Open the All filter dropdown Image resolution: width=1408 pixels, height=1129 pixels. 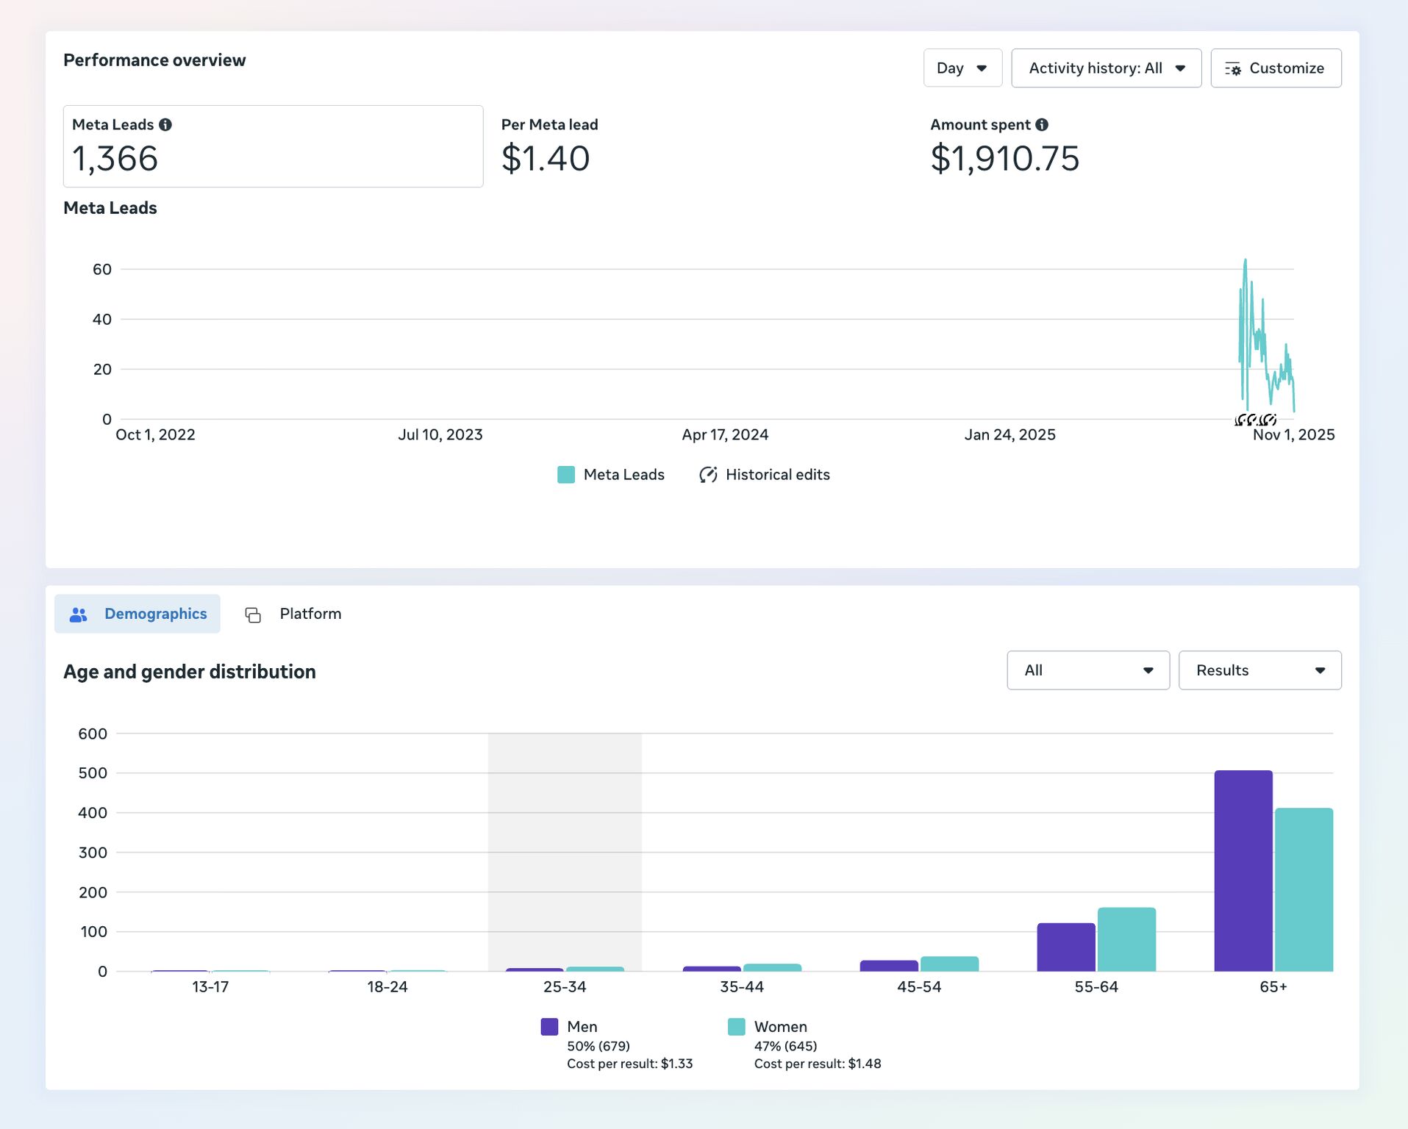1087,670
